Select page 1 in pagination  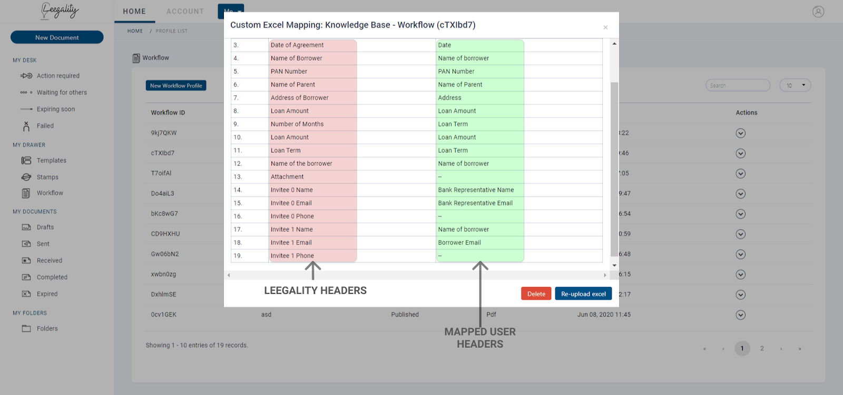pyautogui.click(x=742, y=349)
